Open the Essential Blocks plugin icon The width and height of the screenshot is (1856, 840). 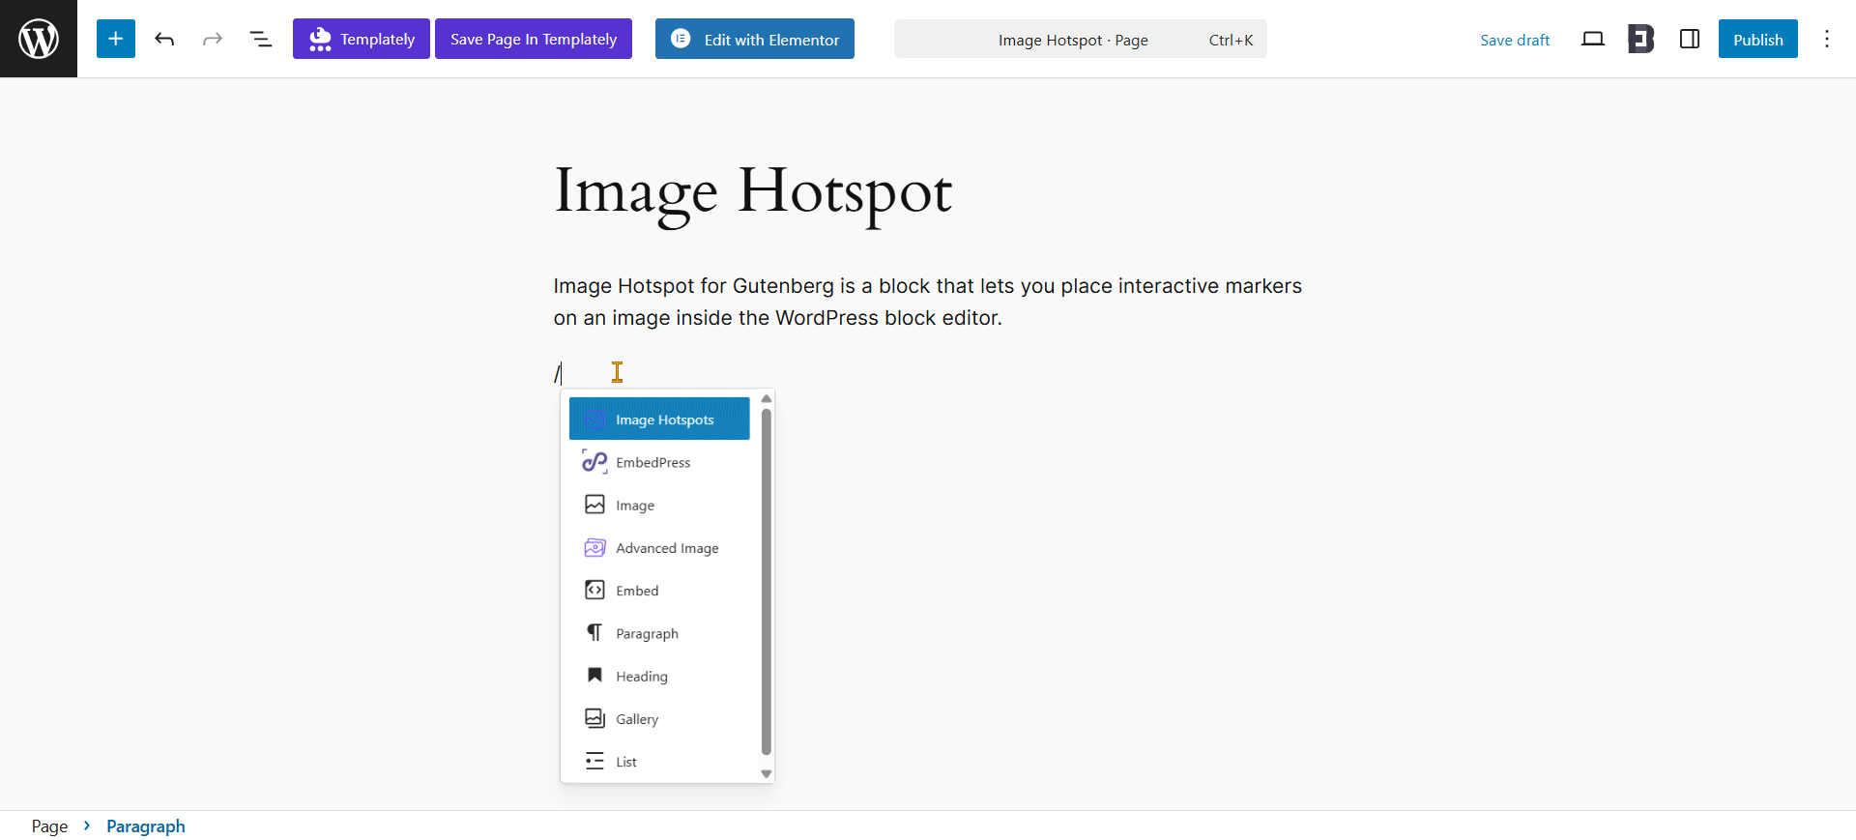[1641, 39]
